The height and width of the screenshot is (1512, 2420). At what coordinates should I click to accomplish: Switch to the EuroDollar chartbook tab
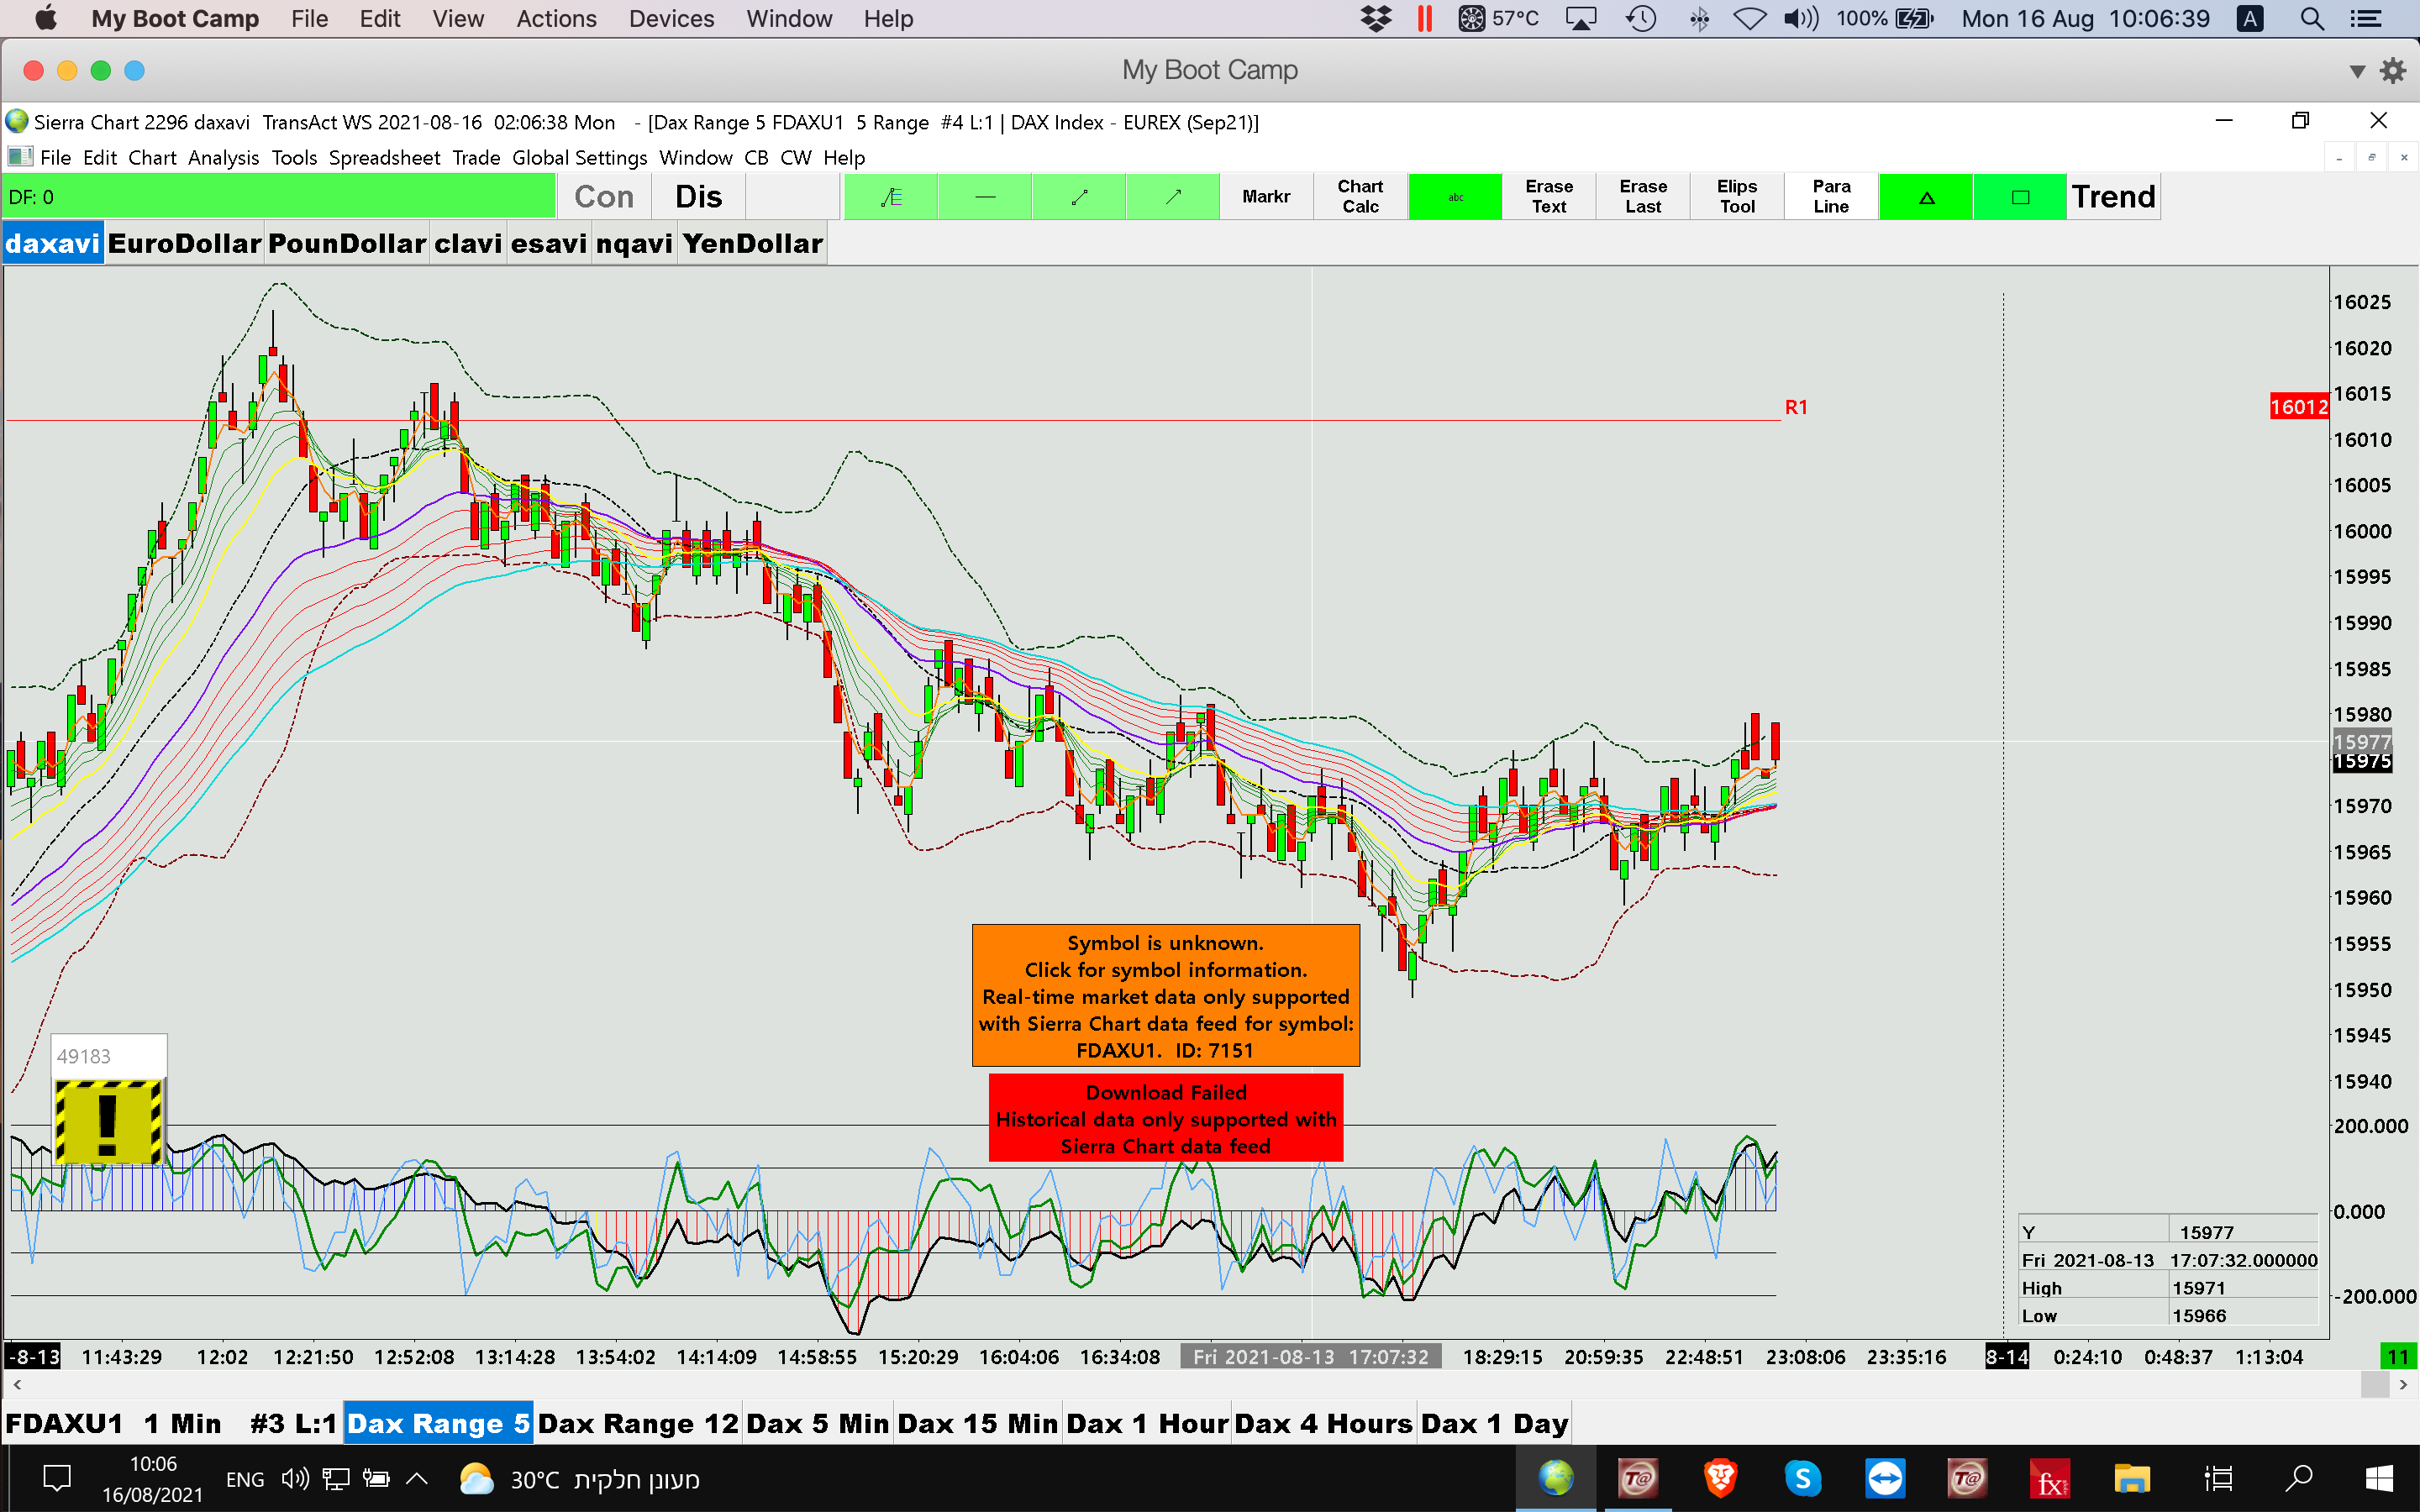[x=184, y=243]
